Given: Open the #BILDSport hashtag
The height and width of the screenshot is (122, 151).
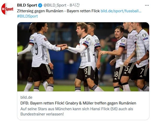Looking at the screenshot, I should 27,16.
